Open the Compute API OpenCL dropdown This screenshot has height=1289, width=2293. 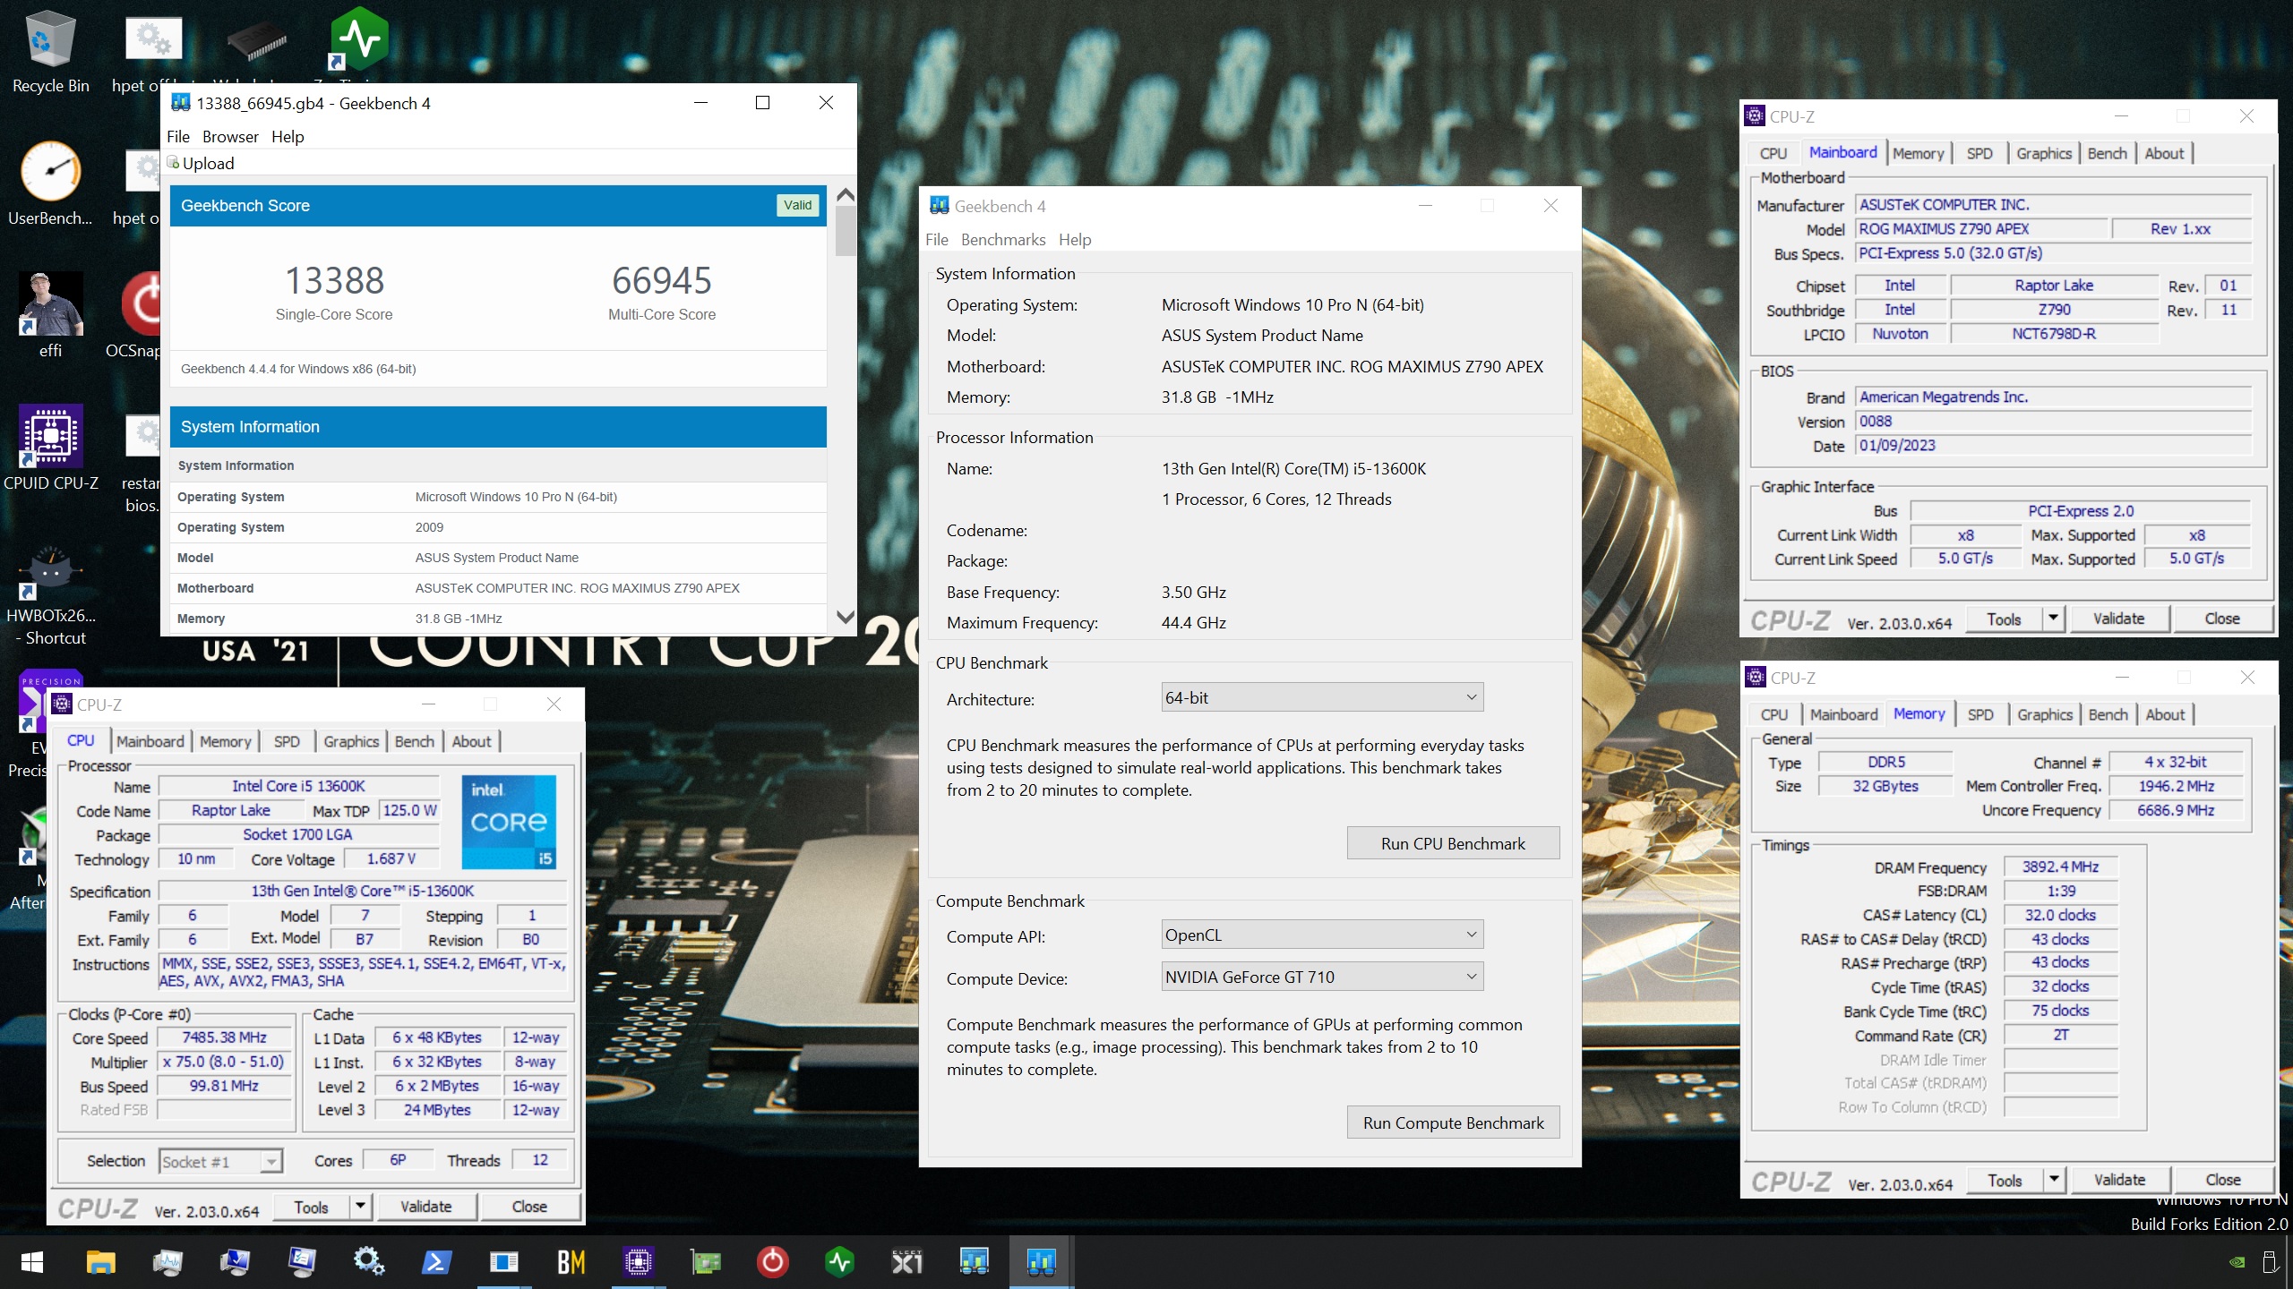(x=1322, y=935)
